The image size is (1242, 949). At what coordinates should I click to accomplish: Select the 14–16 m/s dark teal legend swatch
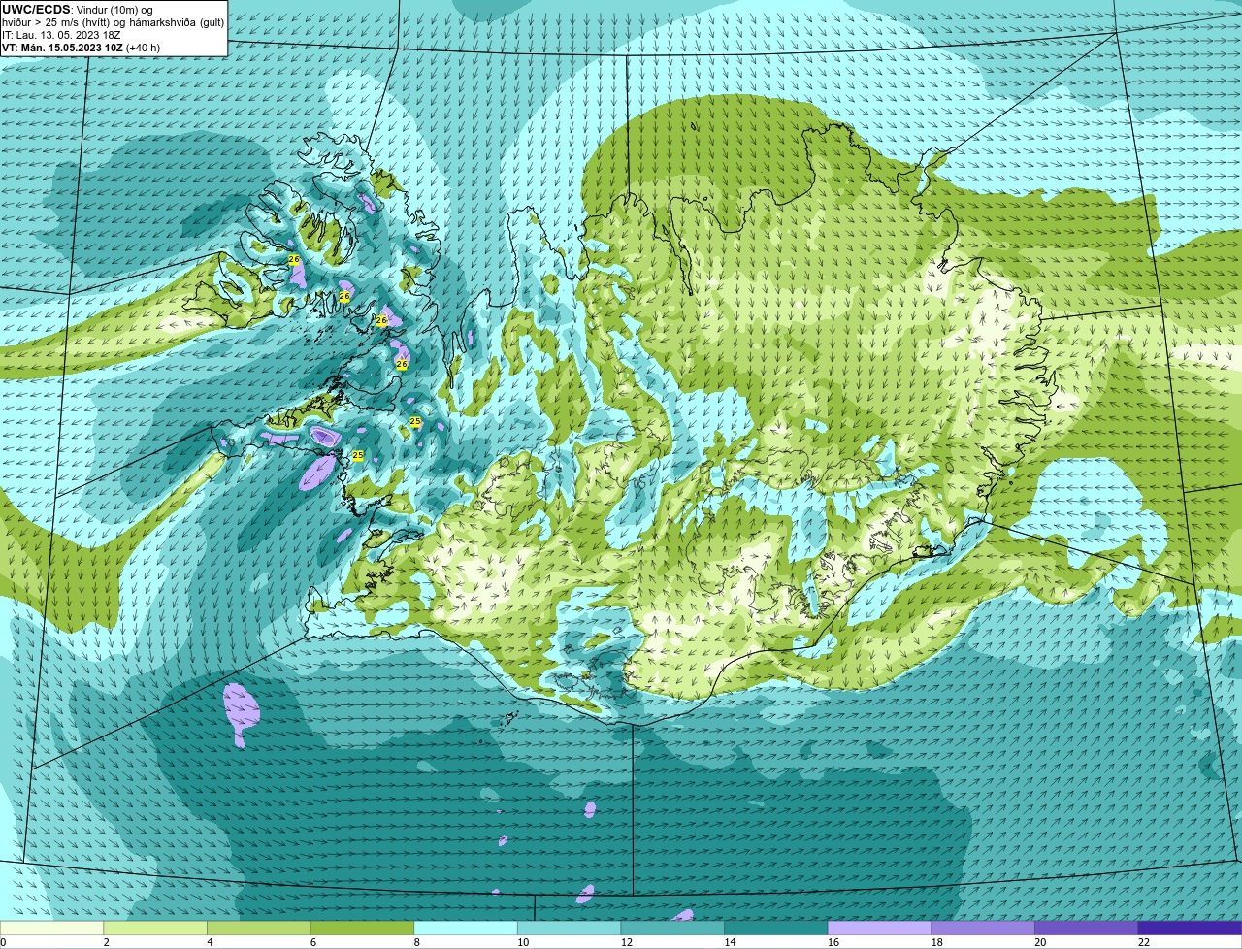pyautogui.click(x=776, y=929)
